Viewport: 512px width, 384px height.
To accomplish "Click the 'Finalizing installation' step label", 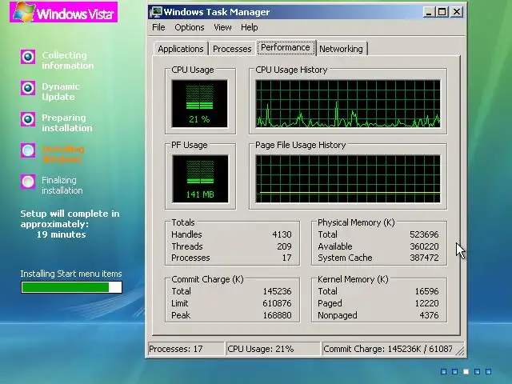I will (x=62, y=185).
